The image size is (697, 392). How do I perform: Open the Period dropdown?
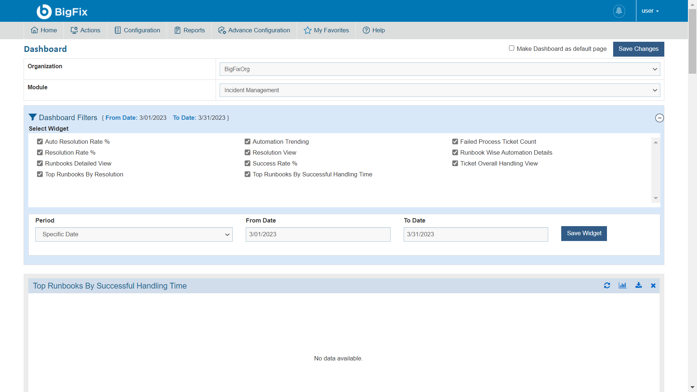[134, 234]
